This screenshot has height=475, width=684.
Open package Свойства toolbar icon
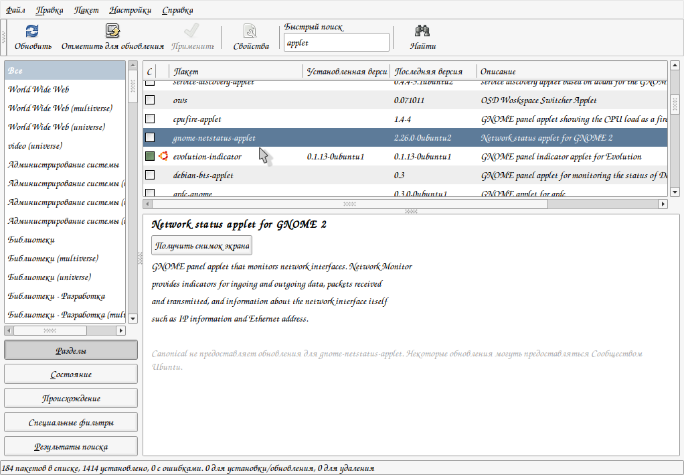coord(250,31)
